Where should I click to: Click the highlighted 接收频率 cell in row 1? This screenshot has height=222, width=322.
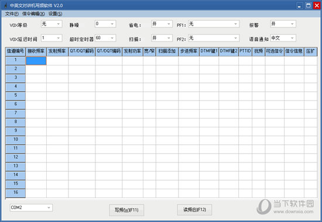36,61
